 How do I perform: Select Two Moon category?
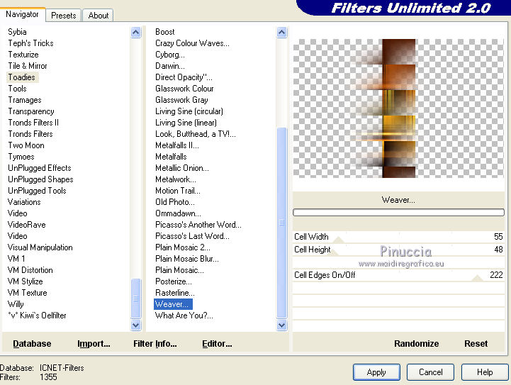[26, 145]
